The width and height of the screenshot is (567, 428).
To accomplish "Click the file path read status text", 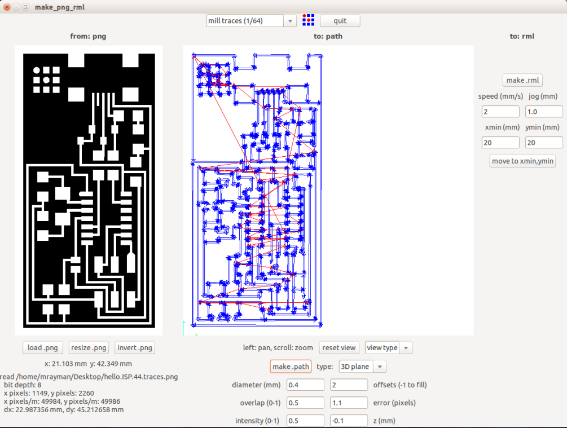I will (89, 377).
